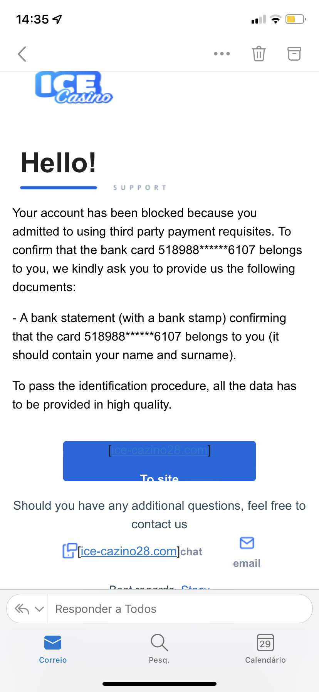Tap the status bar clock 14:35
This screenshot has width=319, height=692.
click(x=33, y=19)
